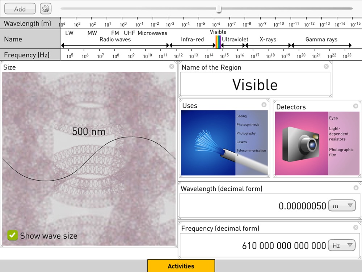Click the spectrum slider handle
This screenshot has height=272, width=362.
(219, 9)
